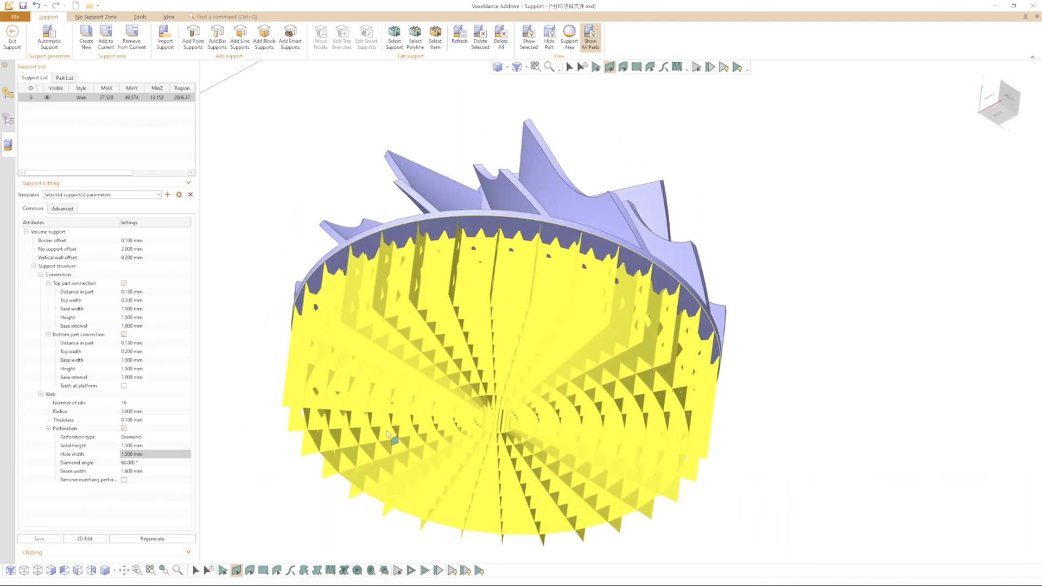Select the Automatic Support tool
The image size is (1042, 586).
(49, 38)
